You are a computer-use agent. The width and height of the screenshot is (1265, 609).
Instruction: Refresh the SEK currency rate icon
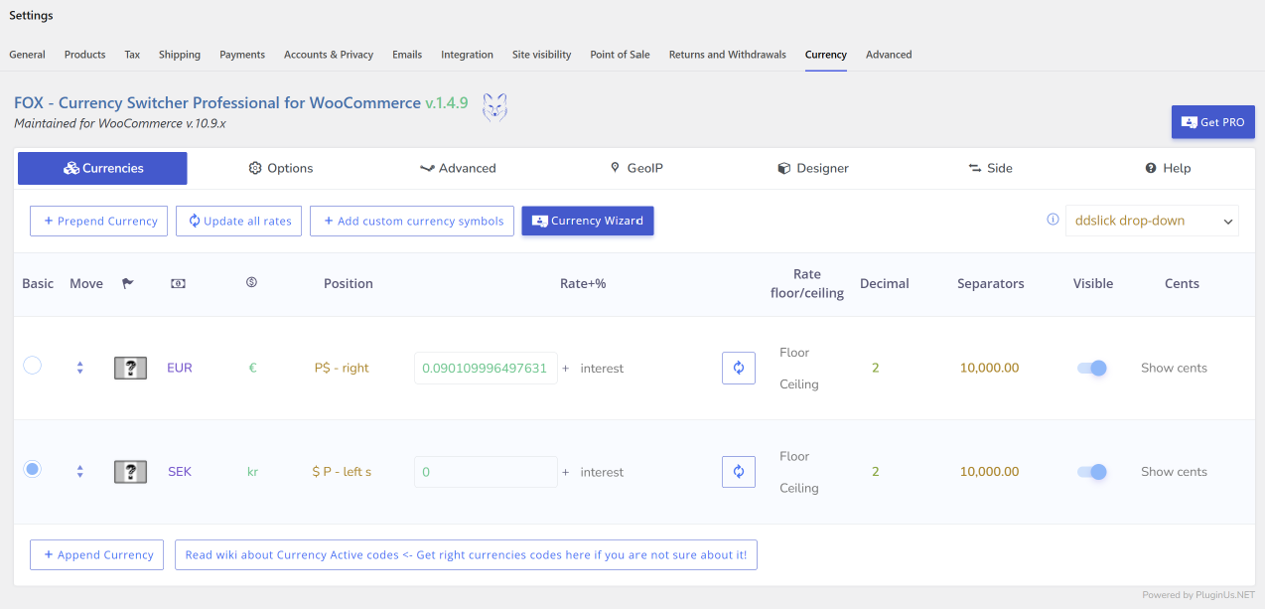(739, 472)
